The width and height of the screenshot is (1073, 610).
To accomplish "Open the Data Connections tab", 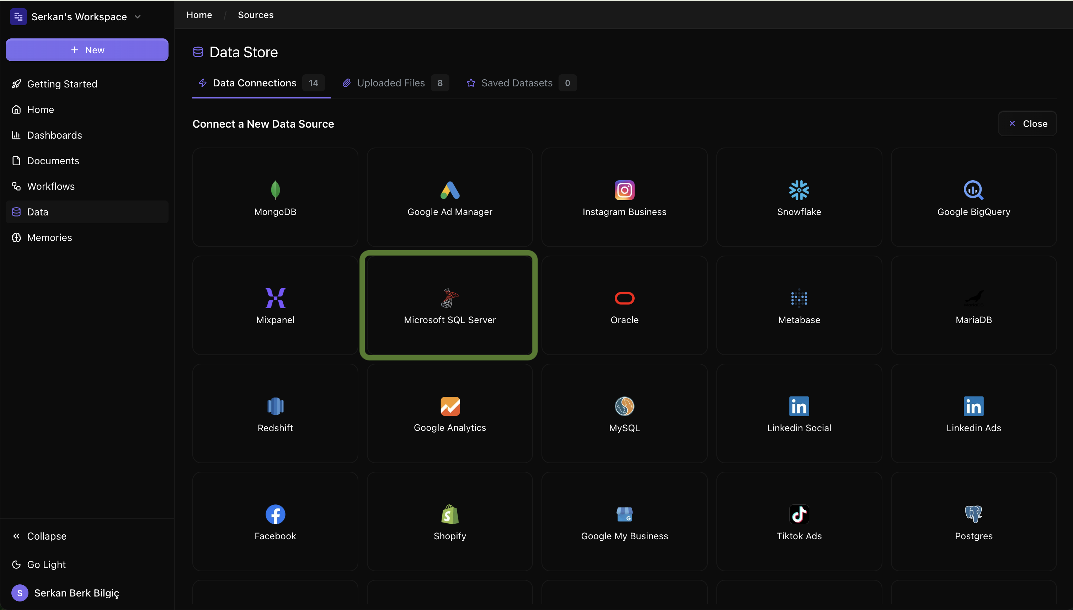I will point(261,83).
